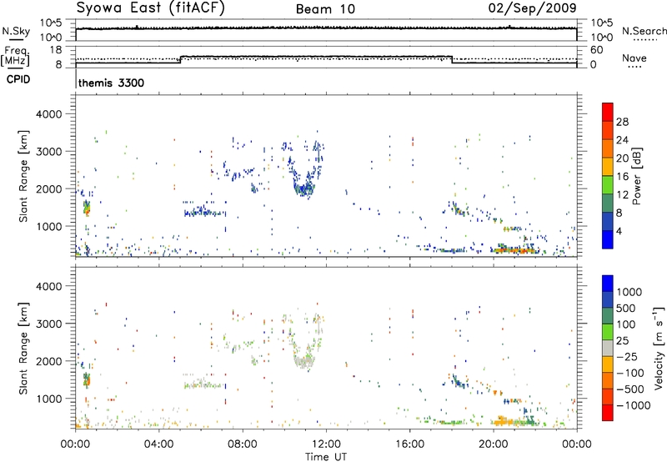Click the 'Power [dB]' colorbar title
The image size is (667, 462).
point(636,176)
